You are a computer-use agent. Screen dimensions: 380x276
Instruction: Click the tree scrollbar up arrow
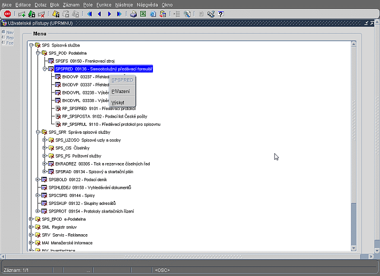353,44
